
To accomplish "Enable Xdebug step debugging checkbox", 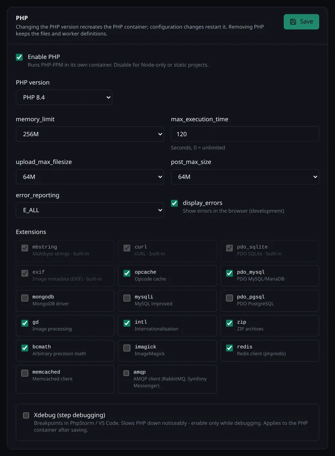I will 26,415.
